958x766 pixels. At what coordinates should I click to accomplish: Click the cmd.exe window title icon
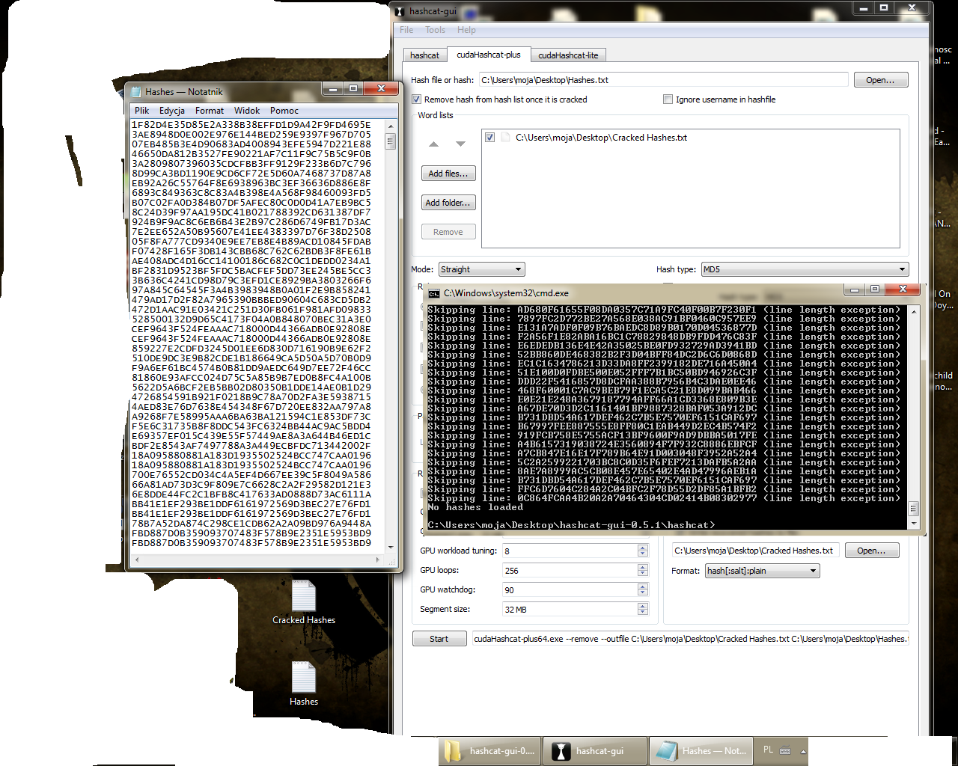(434, 293)
